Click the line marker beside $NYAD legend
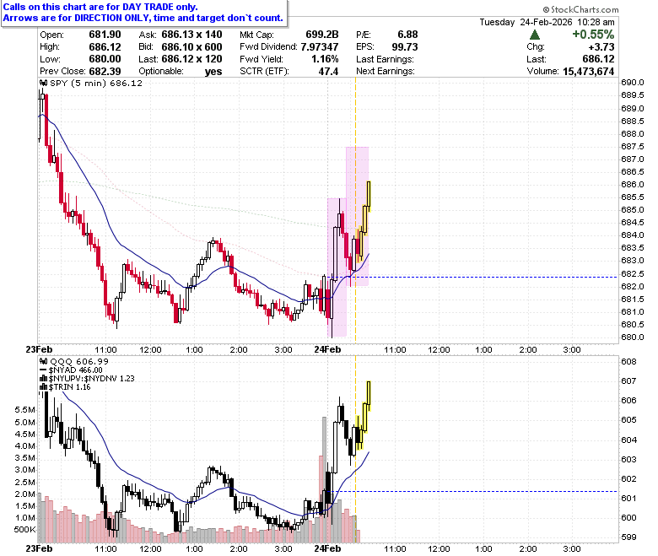This screenshot has height=556, width=658. coord(43,370)
